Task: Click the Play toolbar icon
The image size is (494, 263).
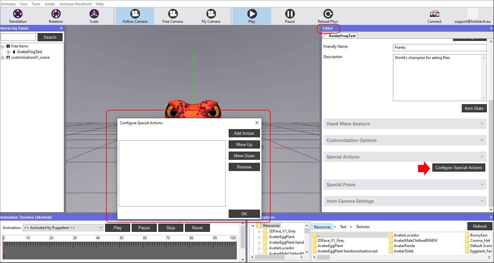Action: click(x=252, y=16)
